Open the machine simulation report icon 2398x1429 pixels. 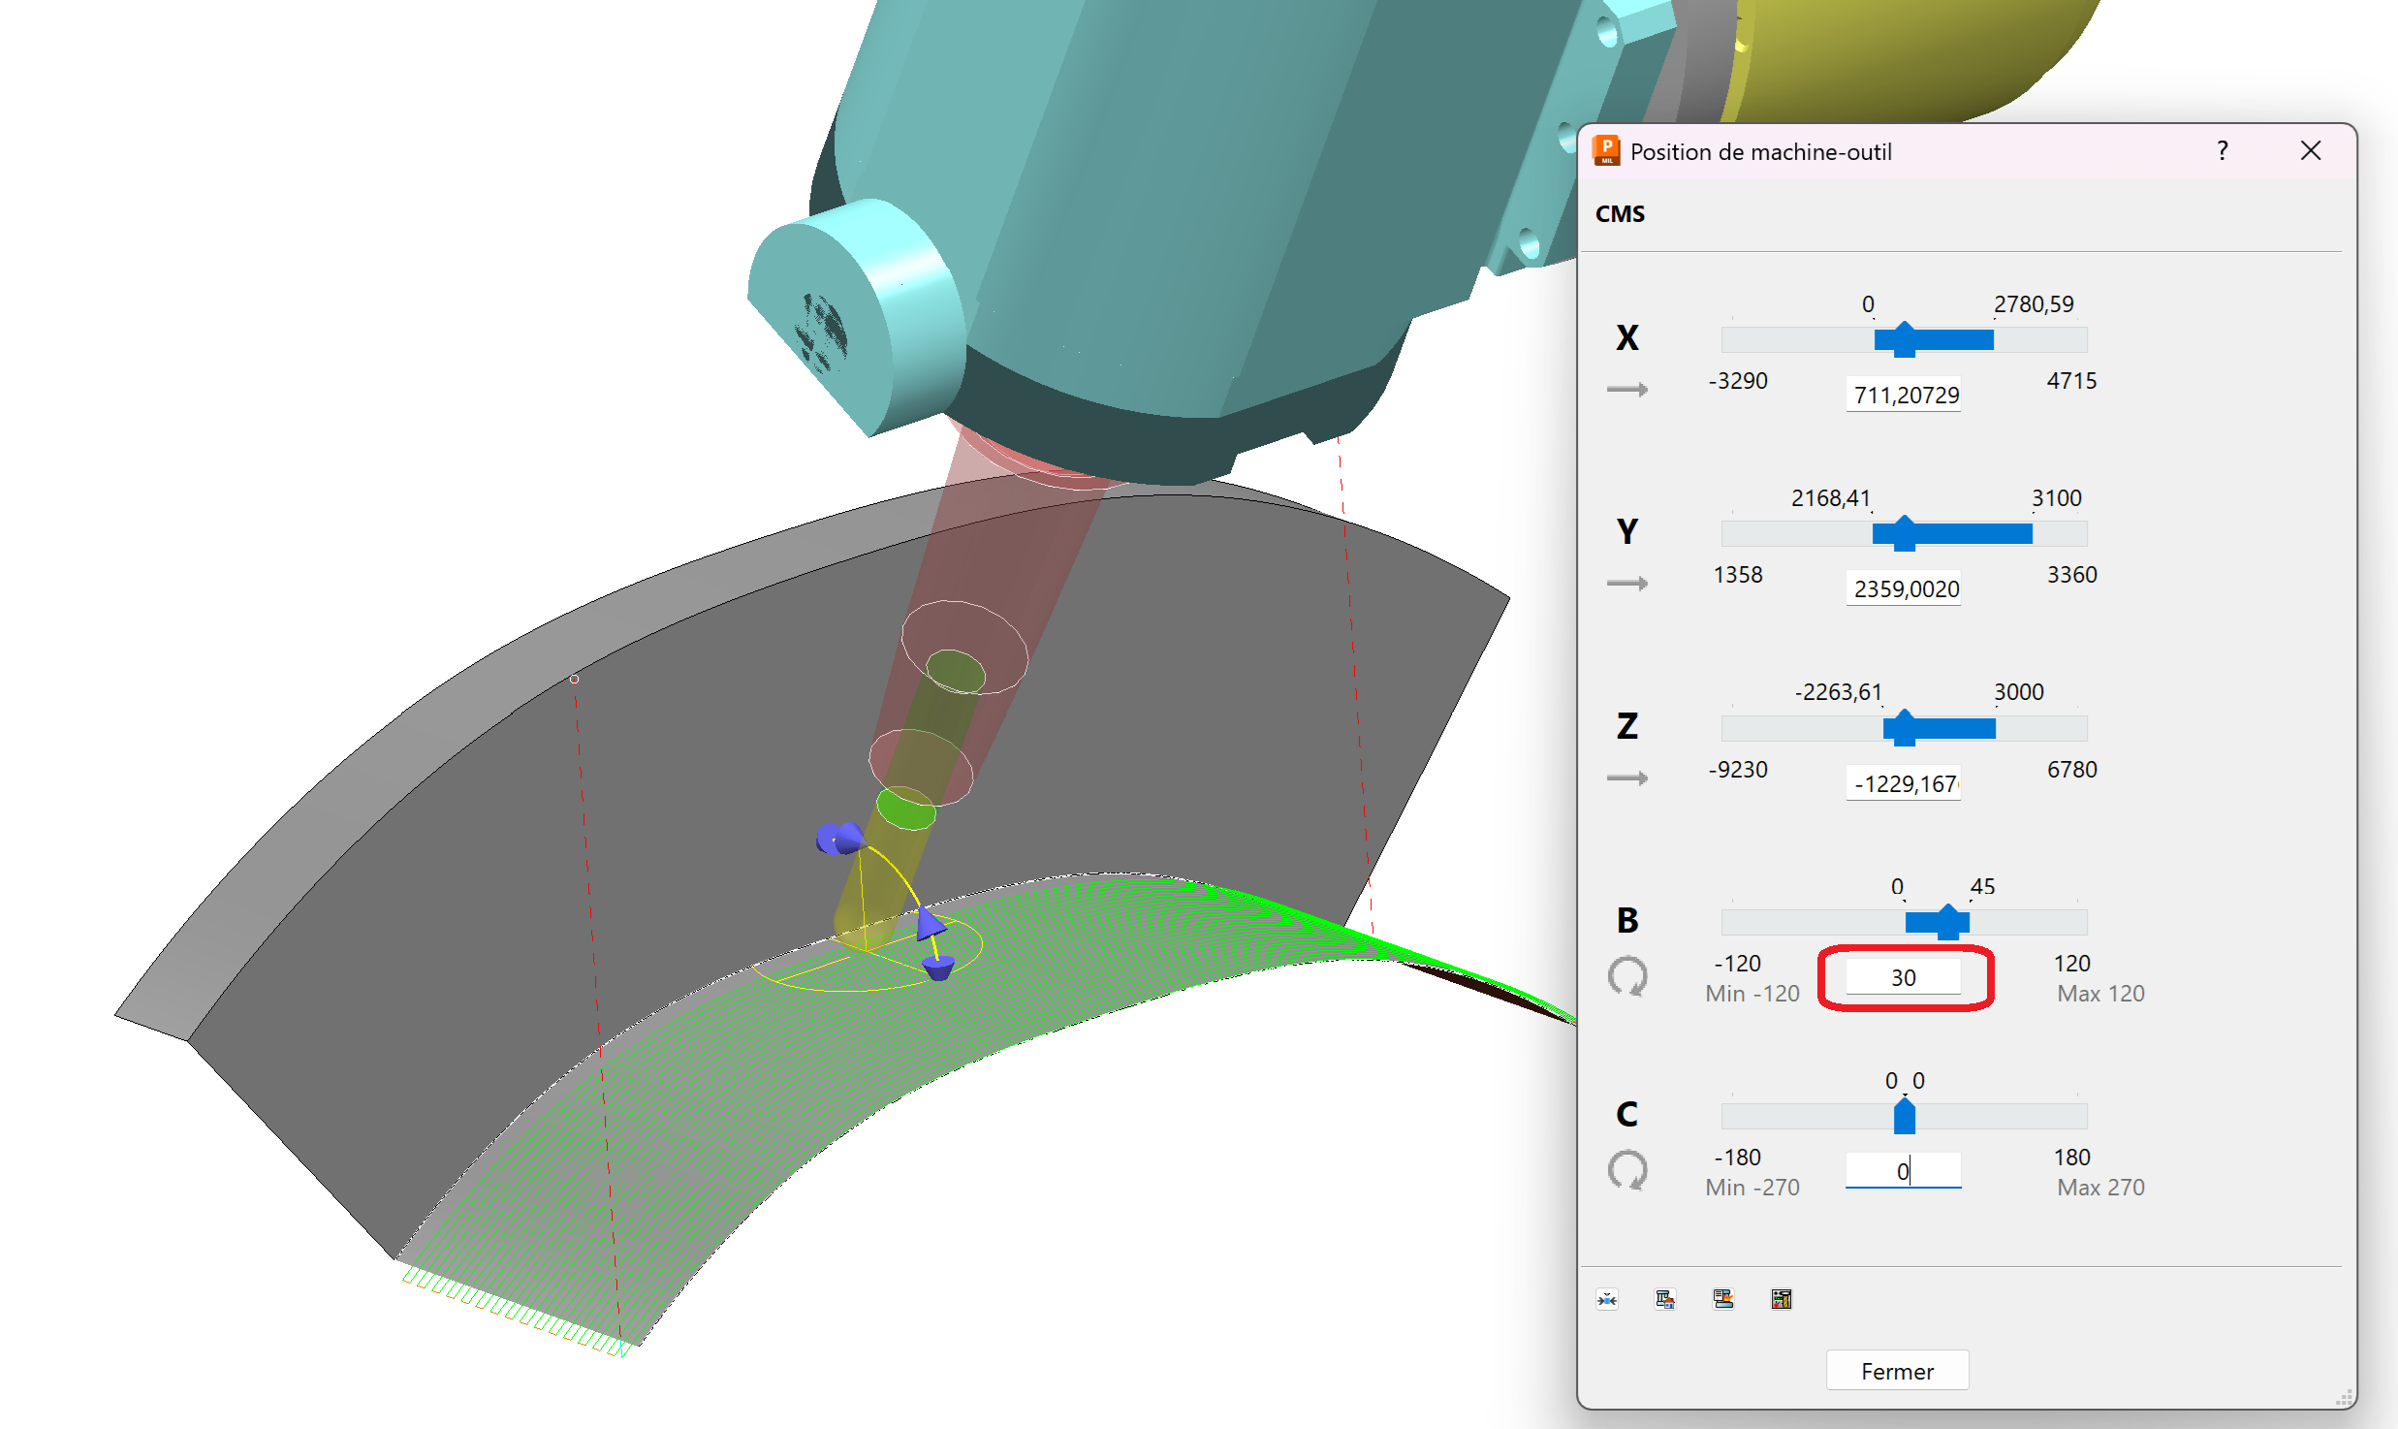tap(1725, 1299)
